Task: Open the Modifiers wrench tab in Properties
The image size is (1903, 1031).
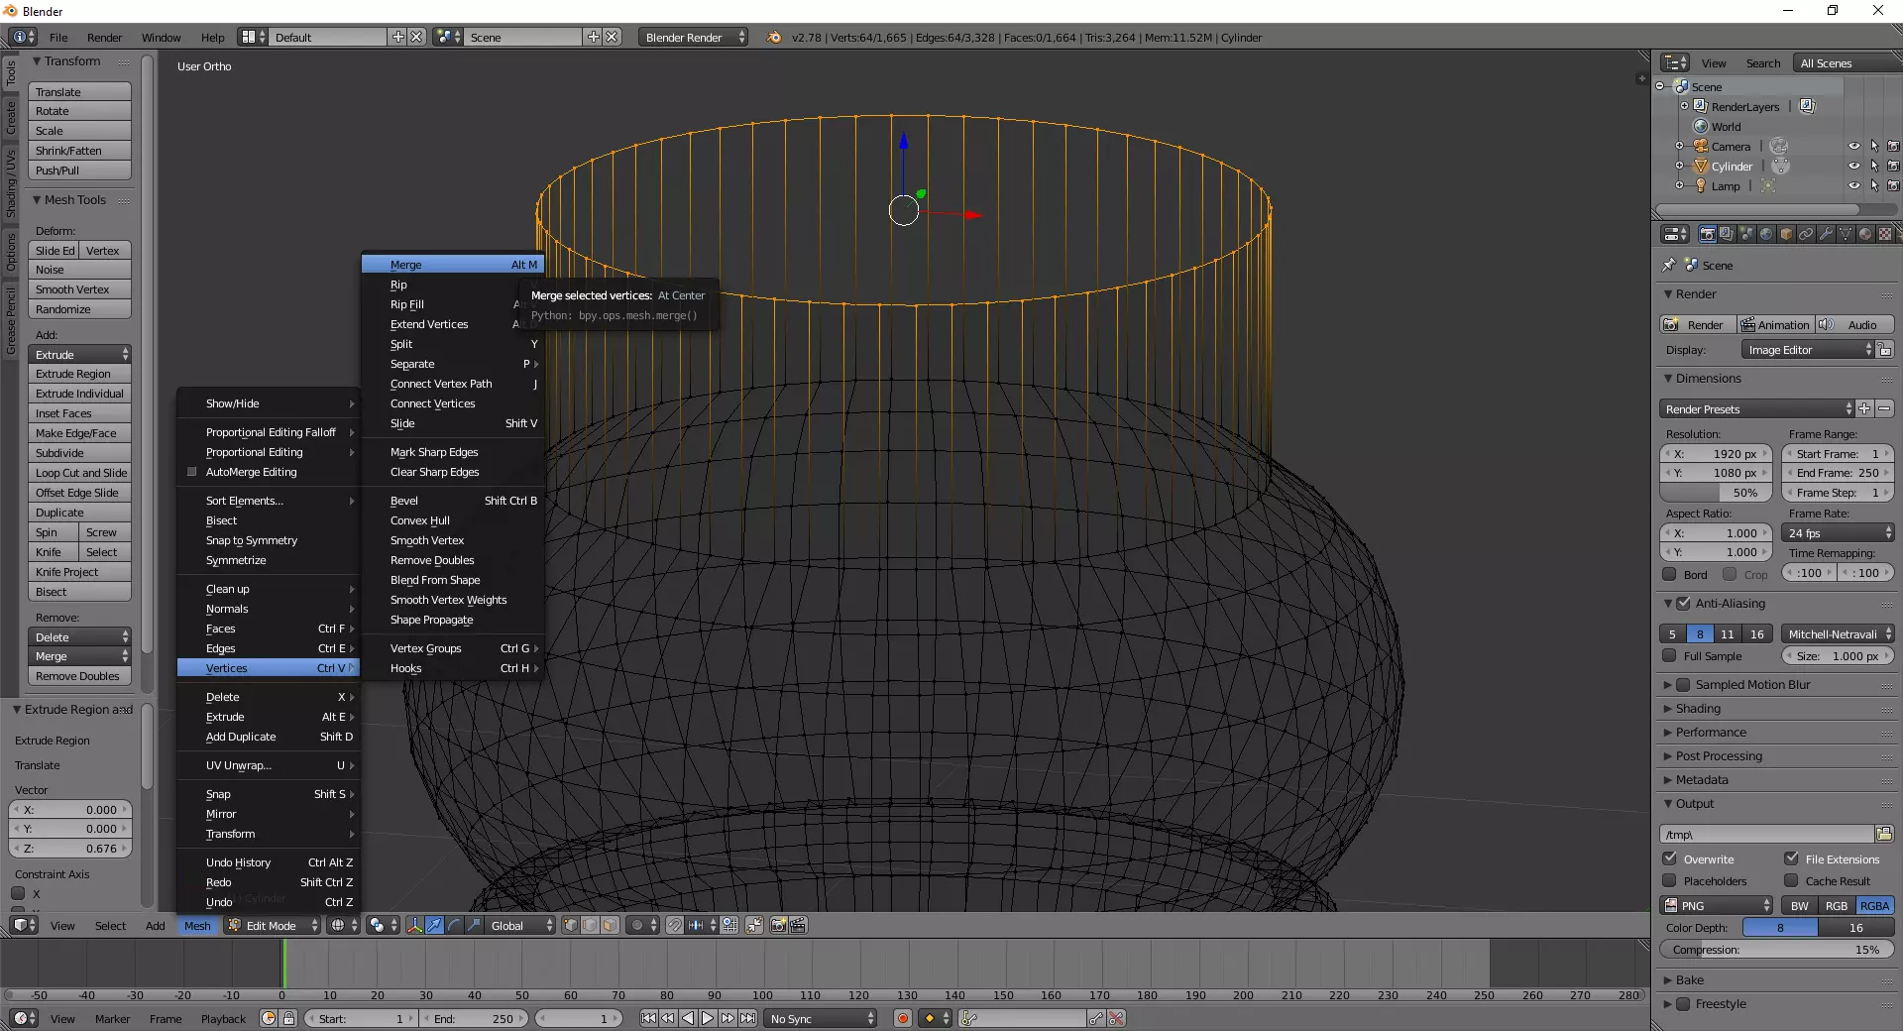Action: pyautogui.click(x=1826, y=234)
